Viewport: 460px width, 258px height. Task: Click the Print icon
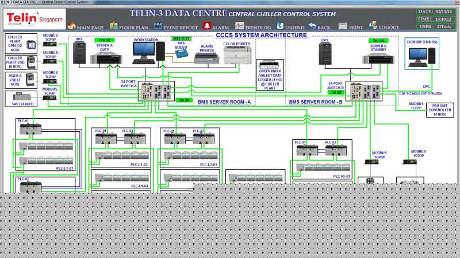point(343,26)
